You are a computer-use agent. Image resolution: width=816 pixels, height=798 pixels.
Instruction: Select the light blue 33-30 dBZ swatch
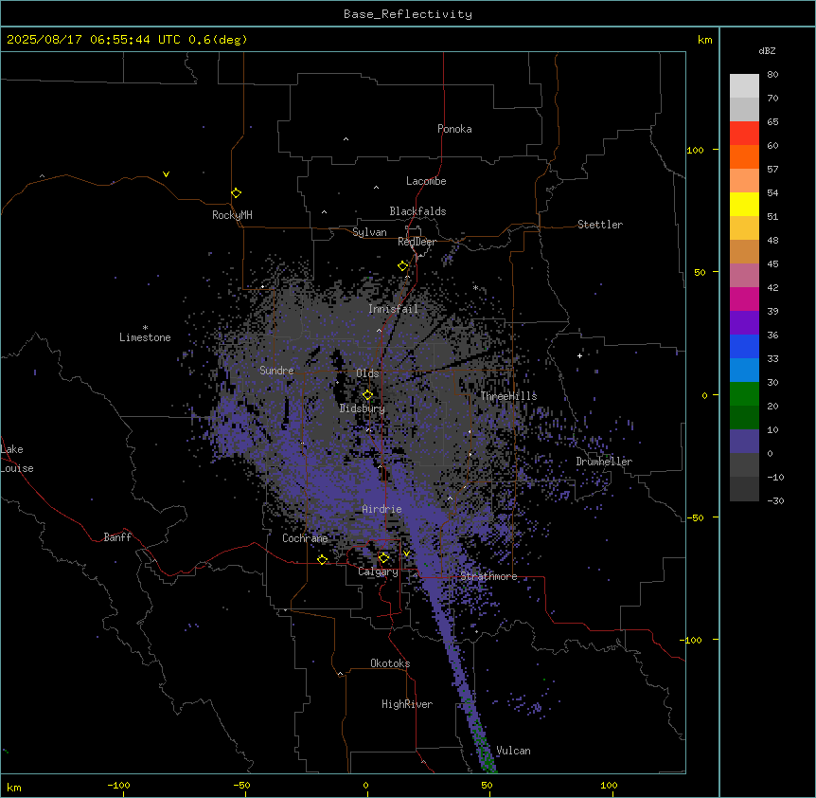[744, 371]
